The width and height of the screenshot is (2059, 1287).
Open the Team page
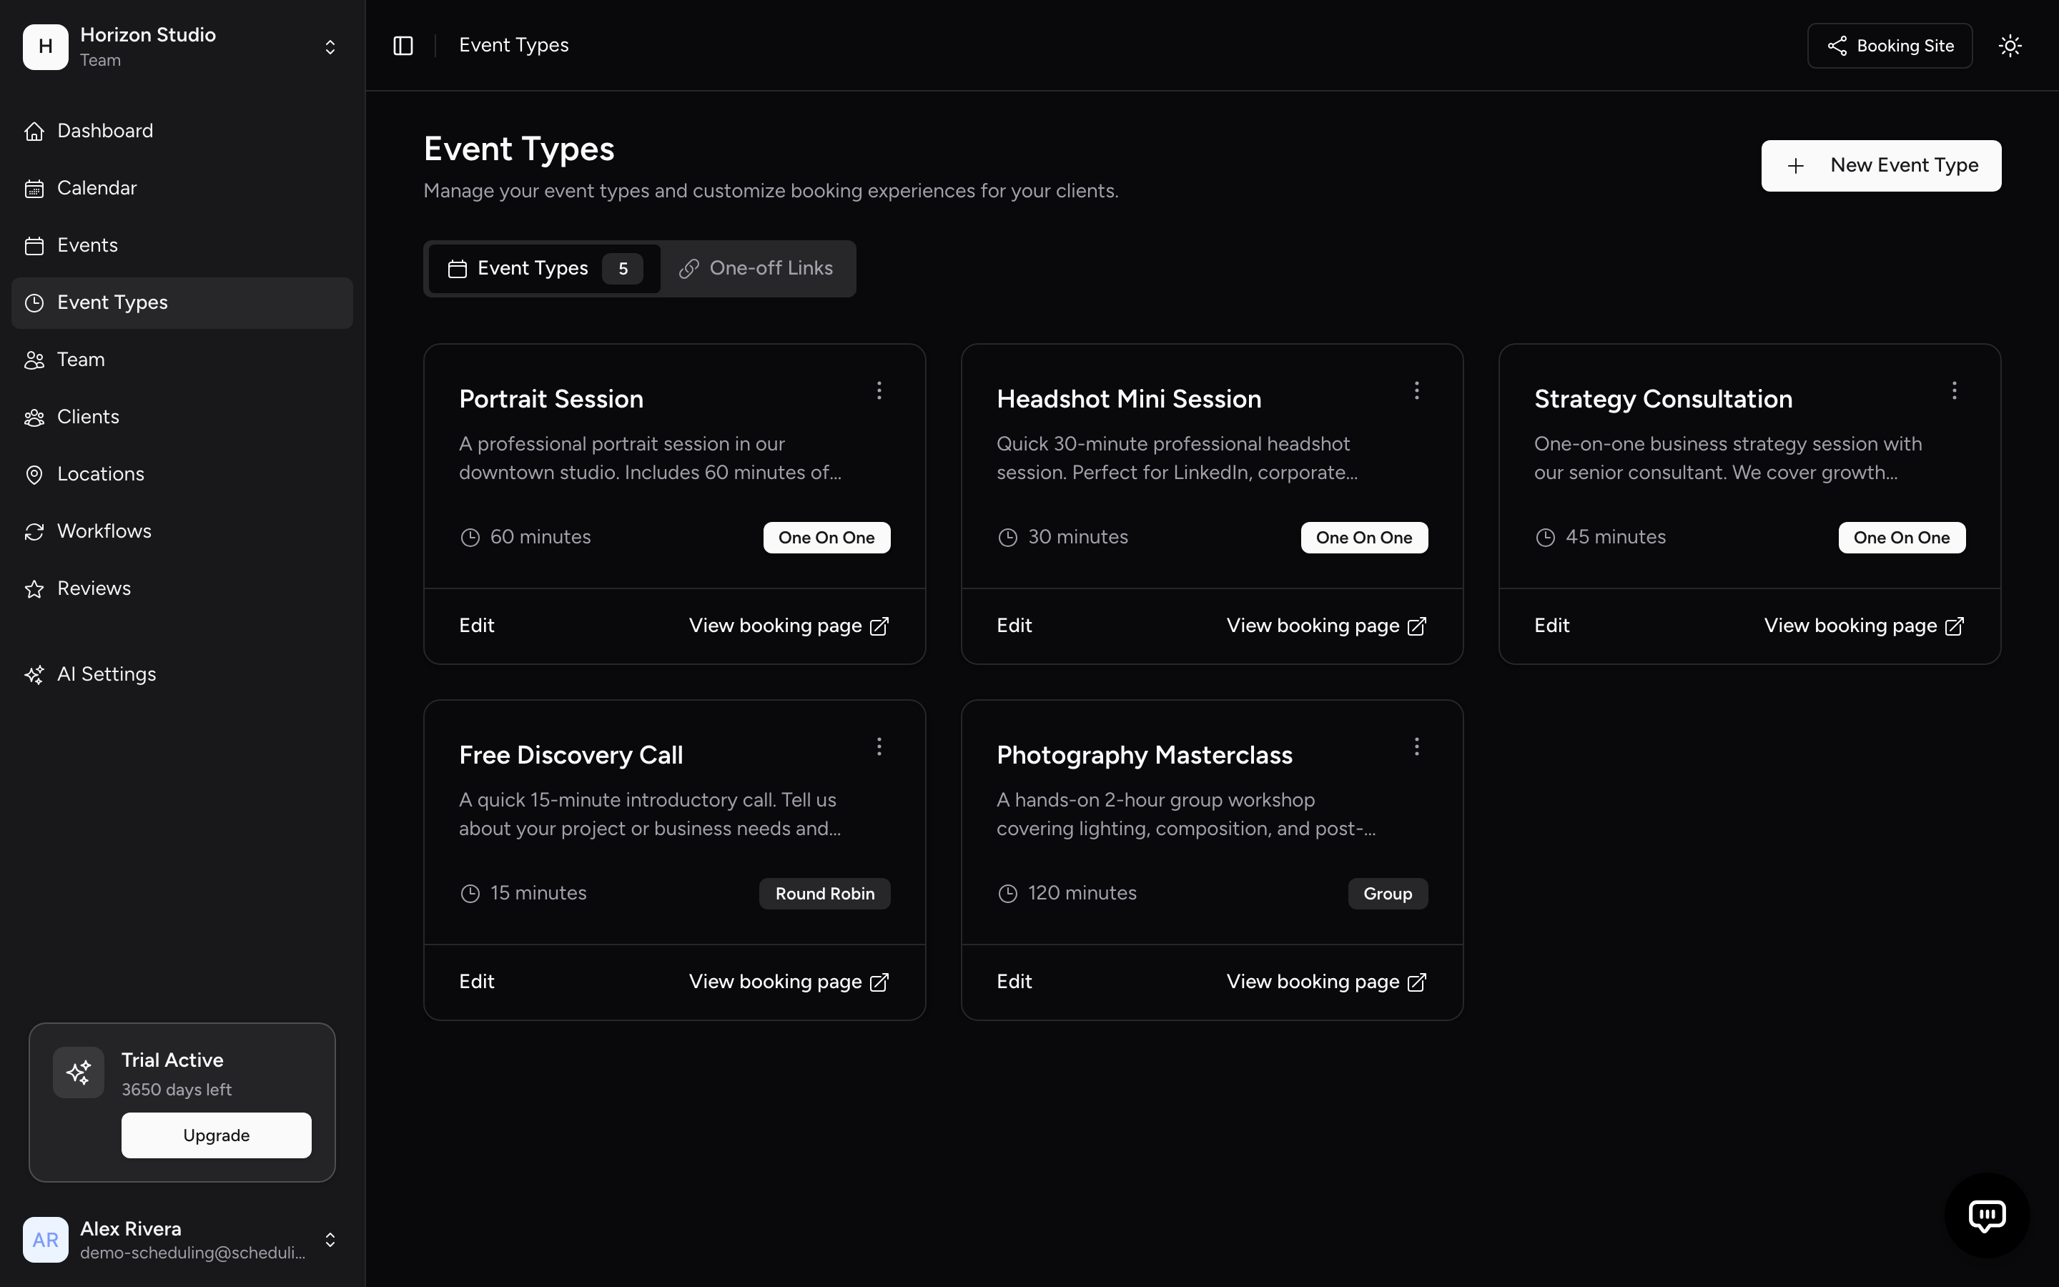(x=182, y=360)
